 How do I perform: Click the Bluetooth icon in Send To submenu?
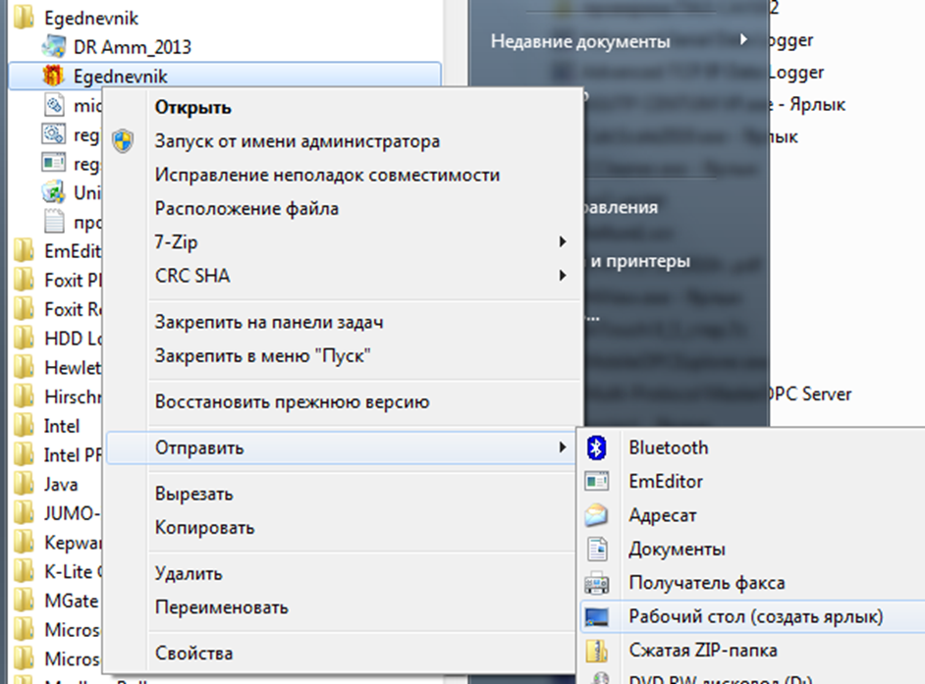click(x=596, y=448)
